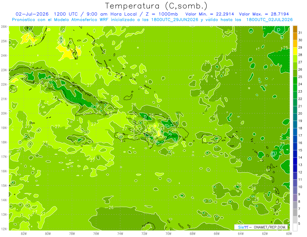This screenshot has width=307, height=237.
Task: Click the '70W' longitude axis label
Action: (x=168, y=233)
